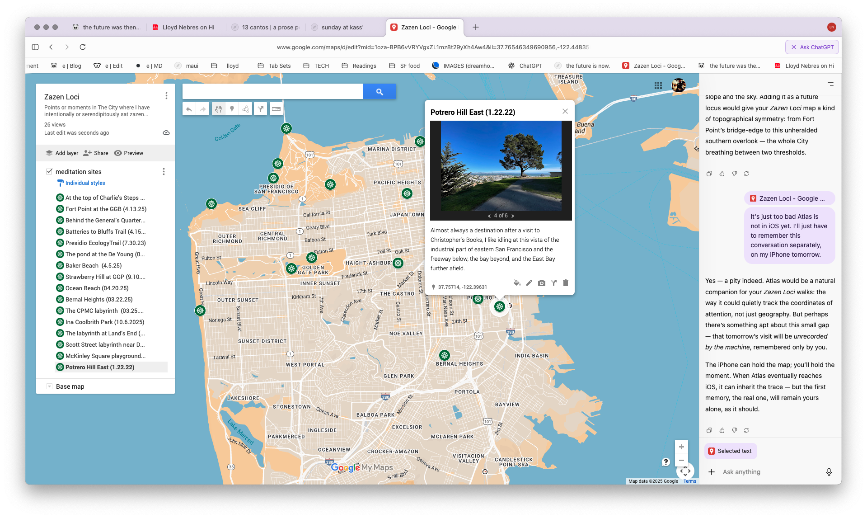Image resolution: width=867 pixels, height=518 pixels.
Task: Open the paint bucket style icon
Action: pyautogui.click(x=517, y=283)
